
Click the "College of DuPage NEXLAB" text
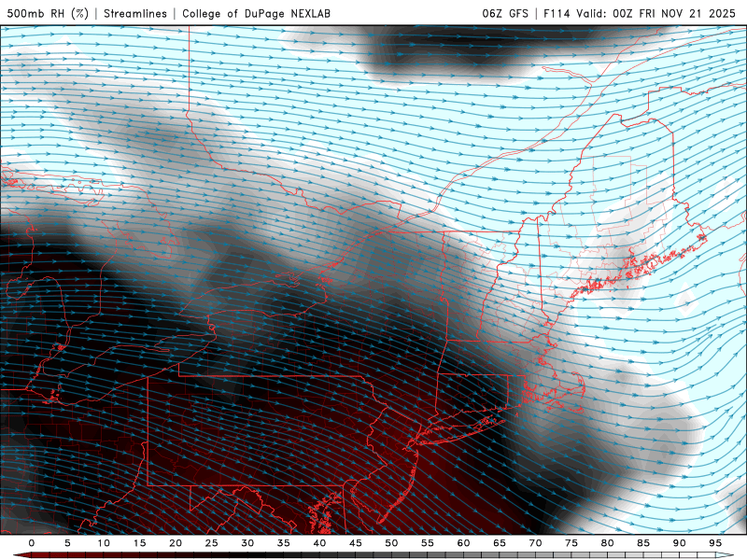[256, 13]
